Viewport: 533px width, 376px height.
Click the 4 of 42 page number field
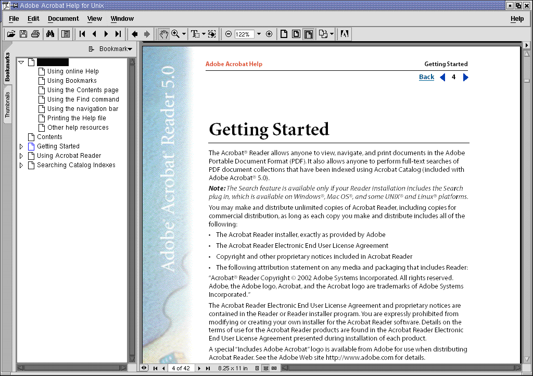coord(181,368)
